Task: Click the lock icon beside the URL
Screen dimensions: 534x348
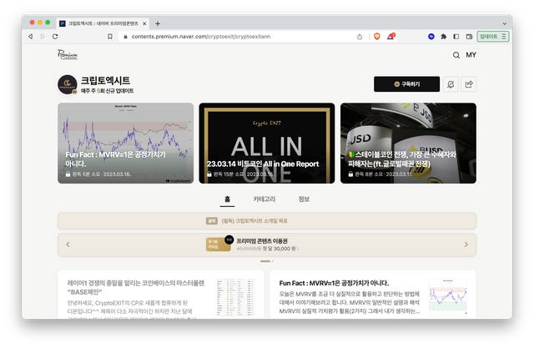Action: [125, 37]
